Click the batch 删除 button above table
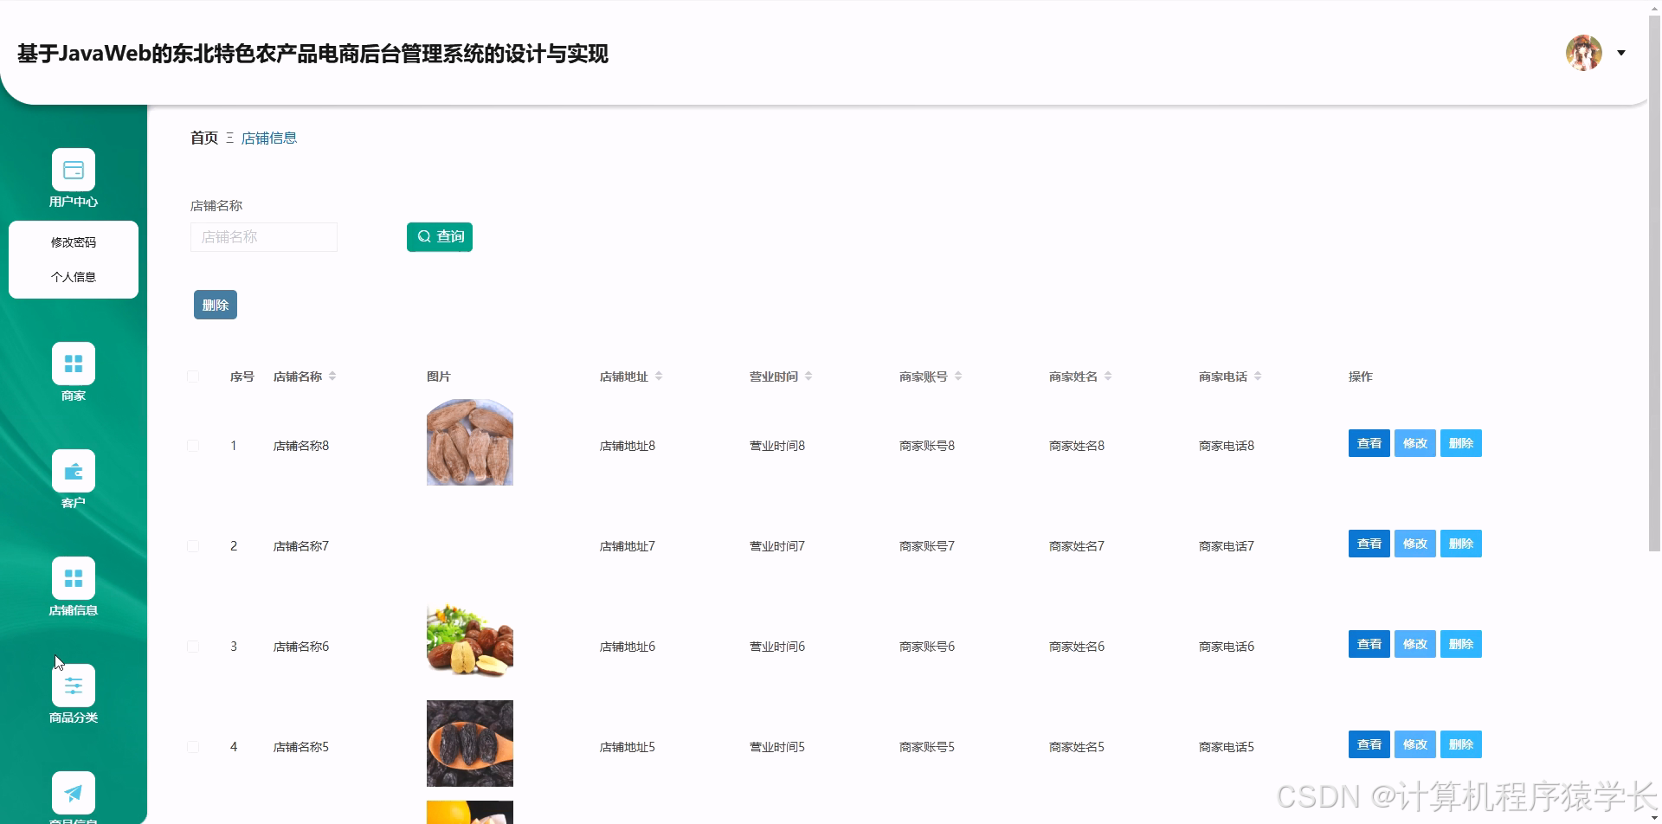 [x=216, y=305]
